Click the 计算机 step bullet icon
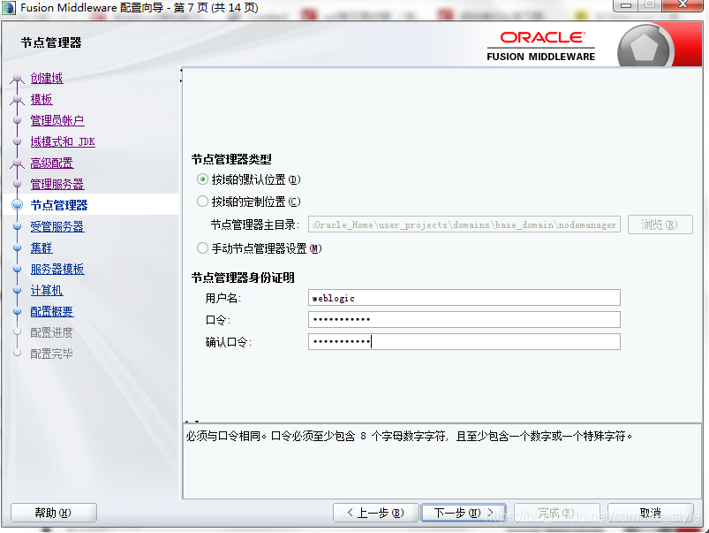Screen dimensions: 709x533 pyautogui.click(x=17, y=290)
